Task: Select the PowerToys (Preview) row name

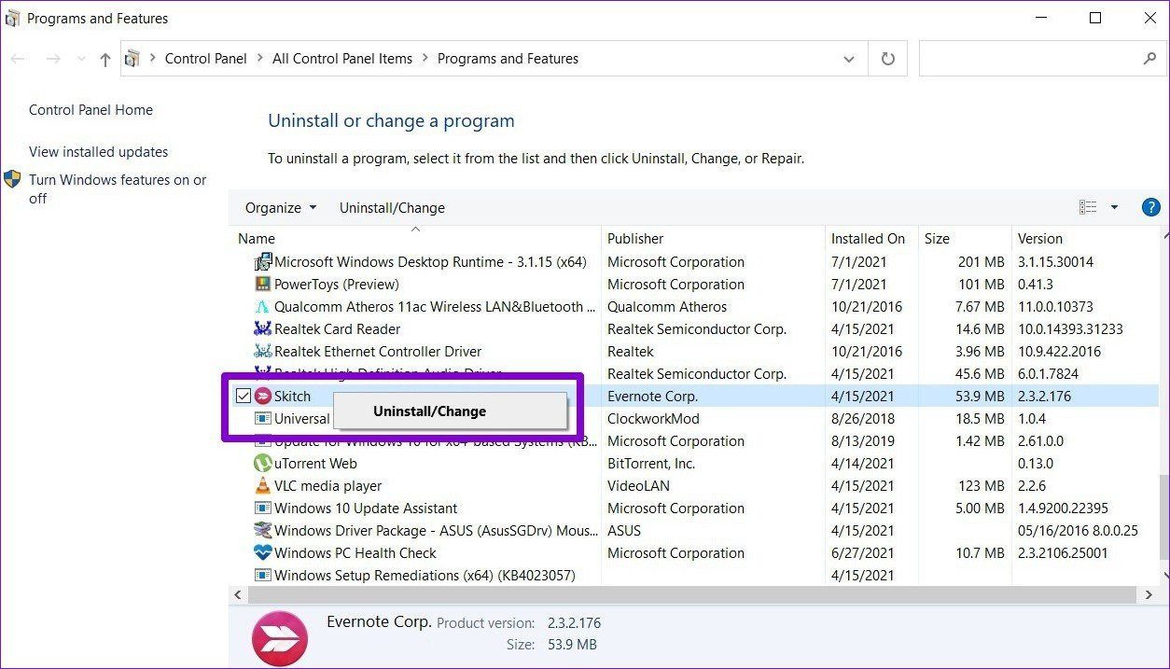Action: (337, 285)
